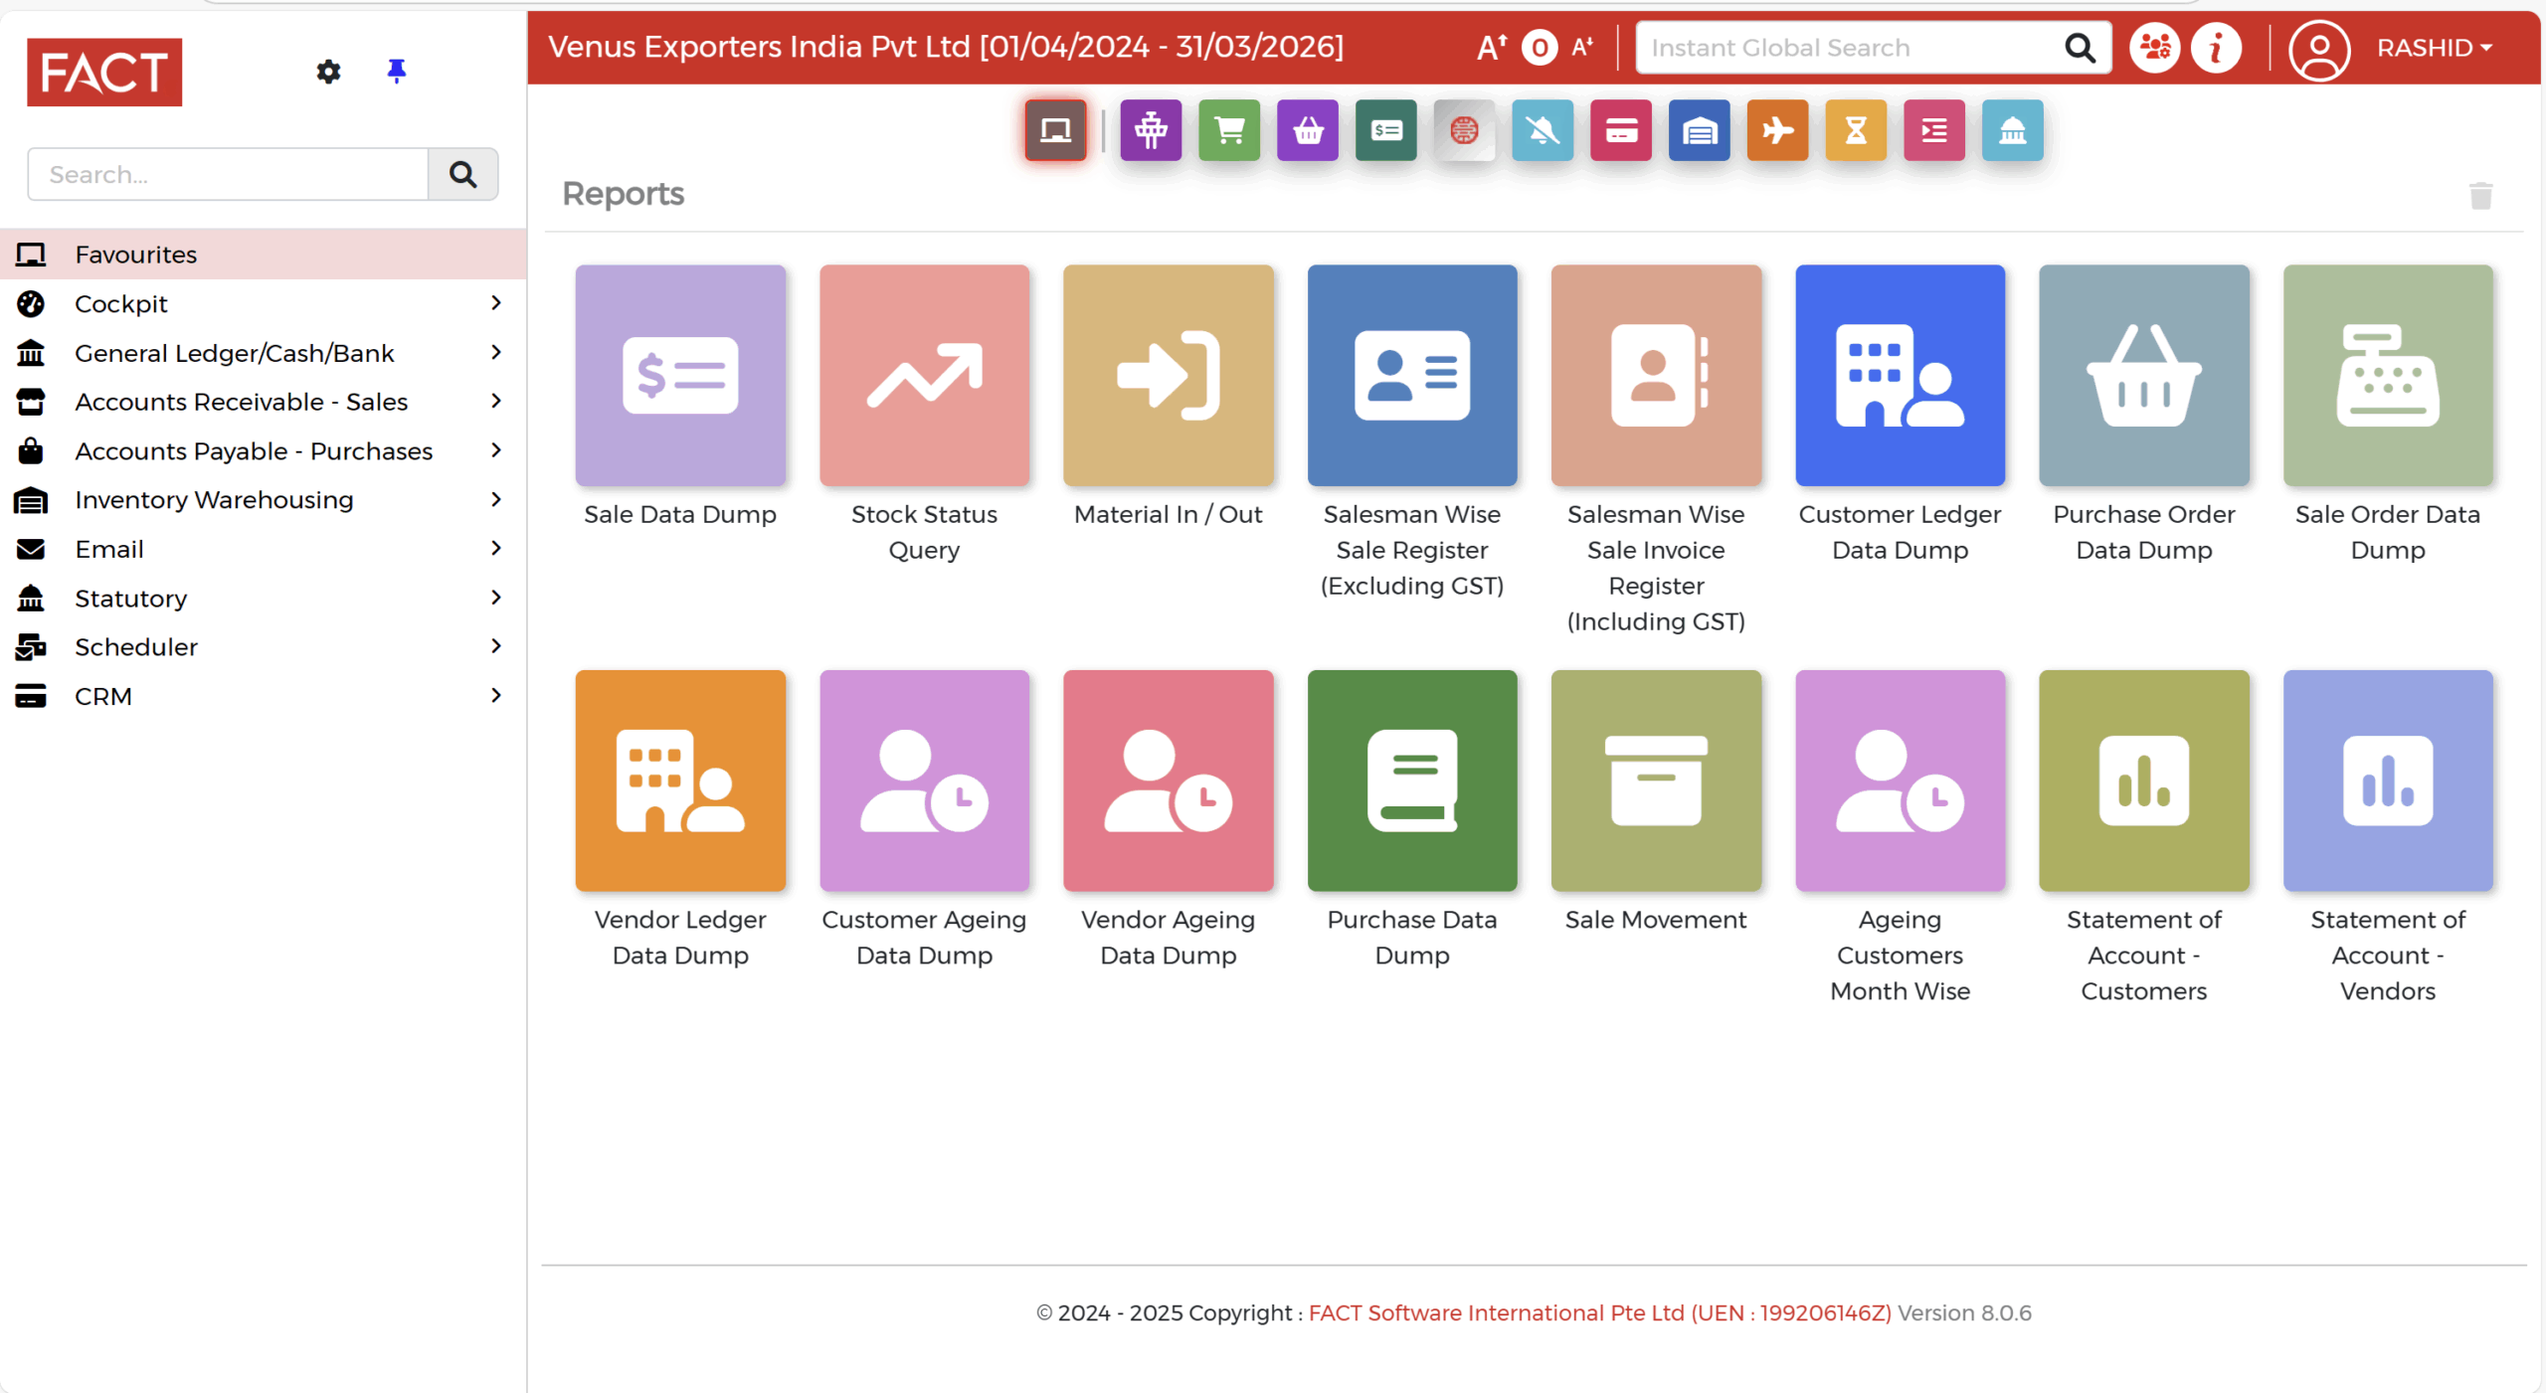Click the global search magnifier button
Viewport: 2546px width, 1393px height.
(x=2080, y=47)
